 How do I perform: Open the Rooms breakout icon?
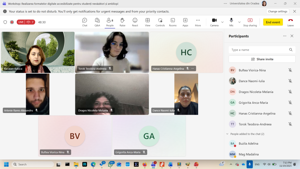pos(173,22)
